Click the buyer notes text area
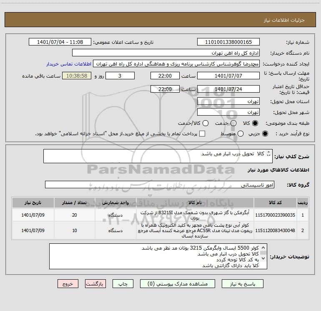321x311 pixels. 158,256
